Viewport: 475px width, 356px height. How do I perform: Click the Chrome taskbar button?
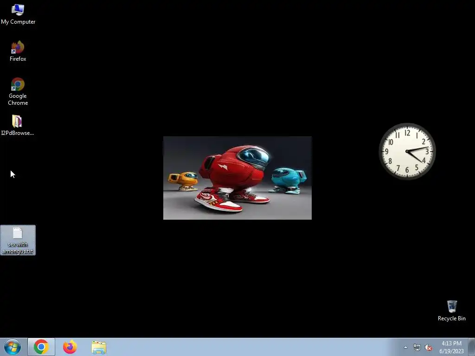tap(41, 347)
